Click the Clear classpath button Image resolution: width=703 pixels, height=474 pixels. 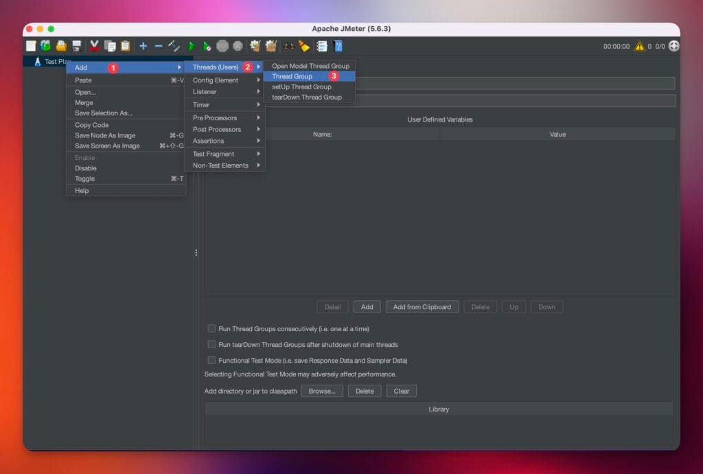pyautogui.click(x=401, y=391)
